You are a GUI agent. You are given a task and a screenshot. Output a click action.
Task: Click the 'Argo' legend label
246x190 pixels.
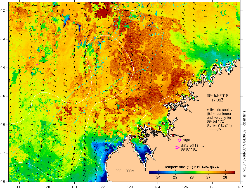point(186,140)
